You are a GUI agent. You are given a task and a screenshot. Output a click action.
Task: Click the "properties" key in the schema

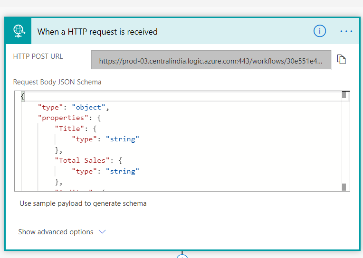click(63, 118)
